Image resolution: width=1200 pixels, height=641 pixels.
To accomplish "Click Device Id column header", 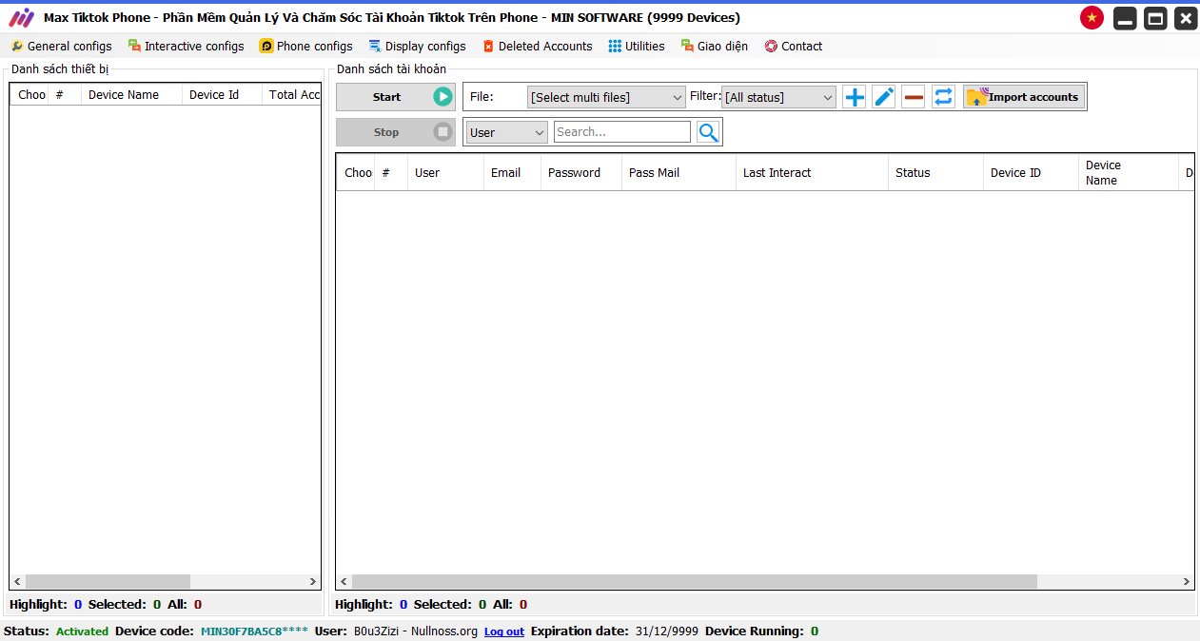I will [222, 94].
